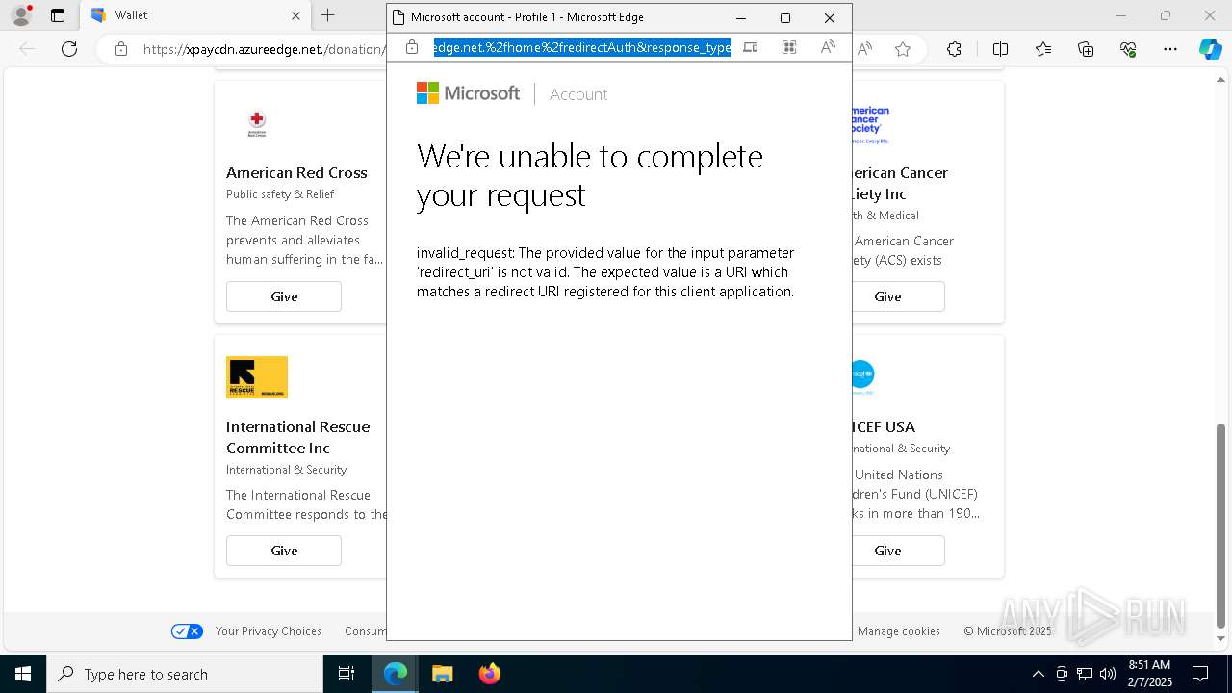Screen dimensions: 1232x693
Task: Click the highlighted URL in the popup address bar
Action: coord(582,47)
